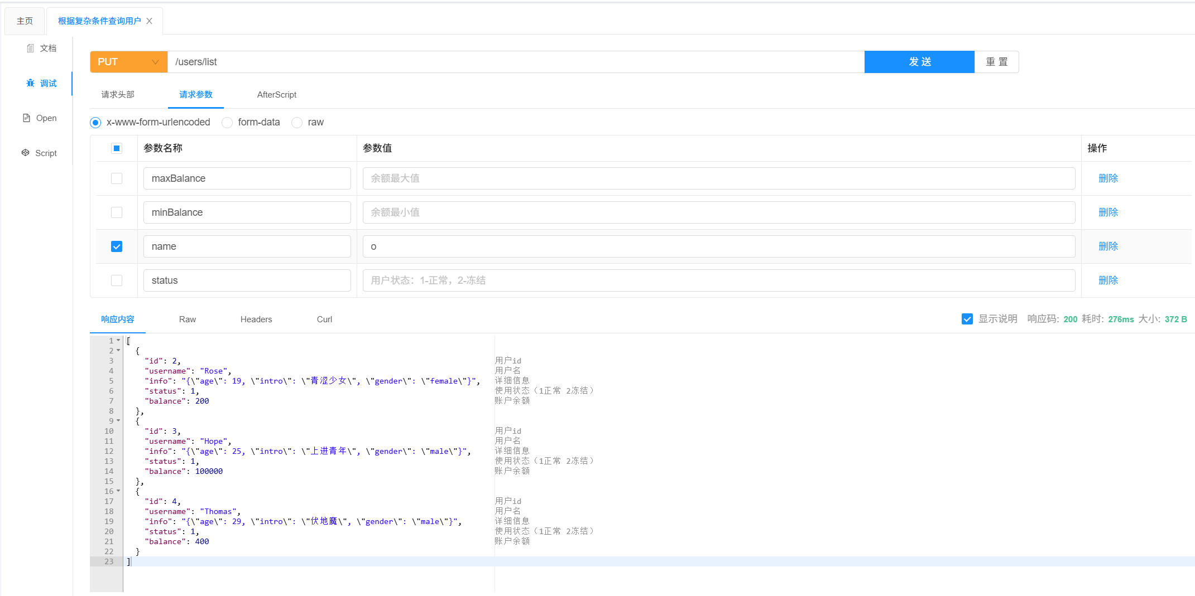
Task: Open the AfterScript tab
Action: tap(276, 94)
